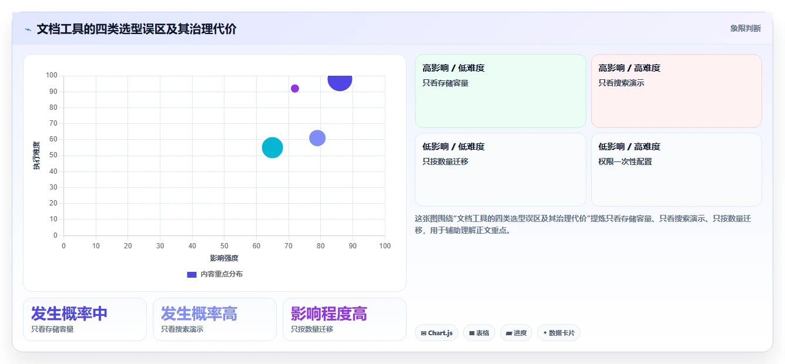785x364 pixels.
Task: Click the 数据卡片 tag
Action: point(558,333)
